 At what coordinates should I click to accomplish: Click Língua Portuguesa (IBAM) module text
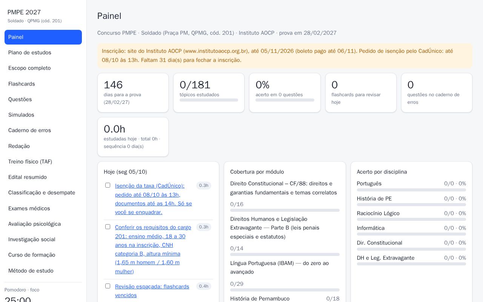coord(280,268)
